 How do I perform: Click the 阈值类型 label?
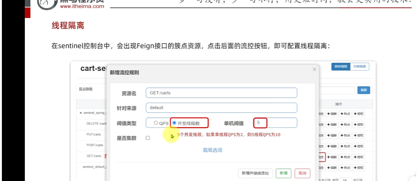(x=127, y=123)
